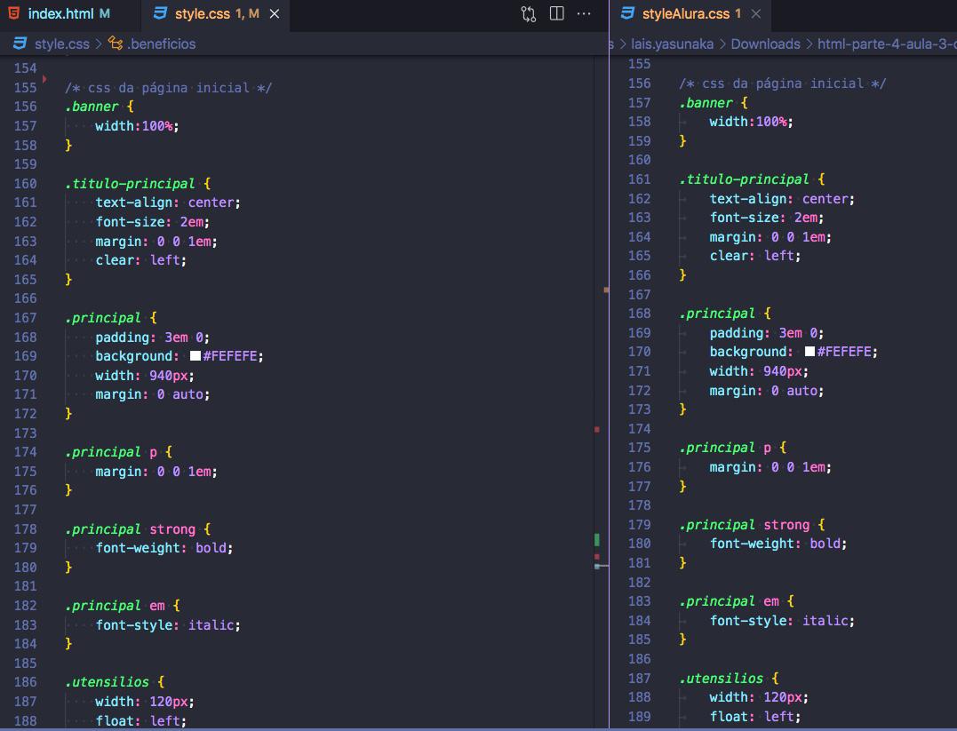Click Downloads in the right breadcrumb
The height and width of the screenshot is (731, 957).
click(765, 44)
